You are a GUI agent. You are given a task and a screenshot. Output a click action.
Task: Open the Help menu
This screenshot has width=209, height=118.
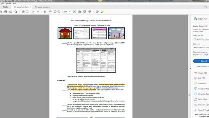click(14, 4)
